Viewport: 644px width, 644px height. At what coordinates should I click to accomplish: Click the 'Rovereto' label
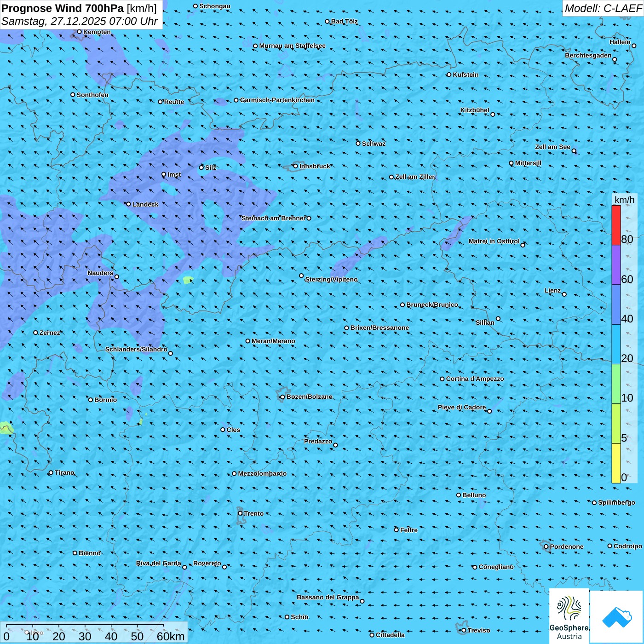(207, 563)
